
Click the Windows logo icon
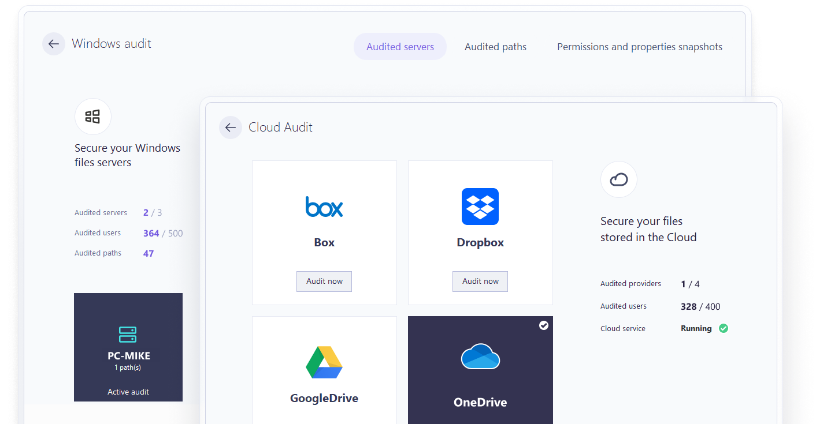click(x=92, y=117)
